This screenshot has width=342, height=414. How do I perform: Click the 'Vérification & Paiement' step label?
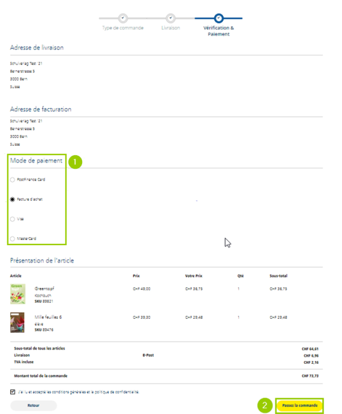219,31
